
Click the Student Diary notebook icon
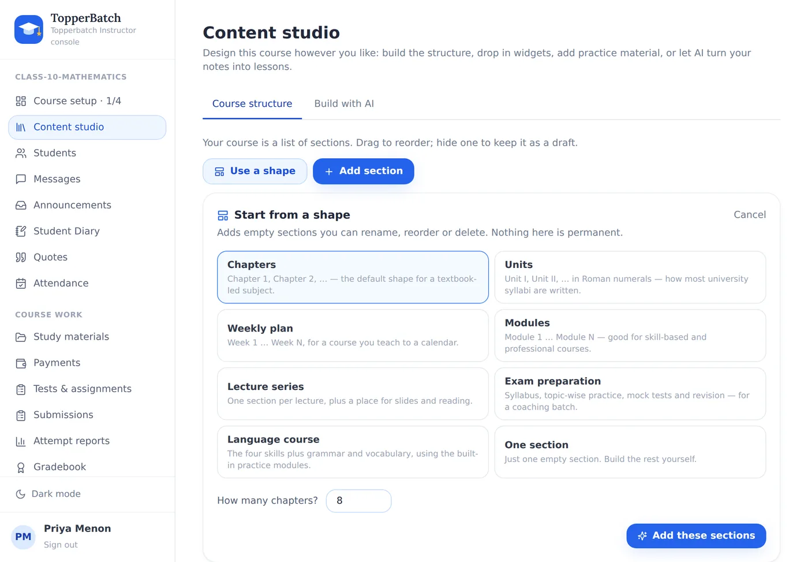point(21,231)
